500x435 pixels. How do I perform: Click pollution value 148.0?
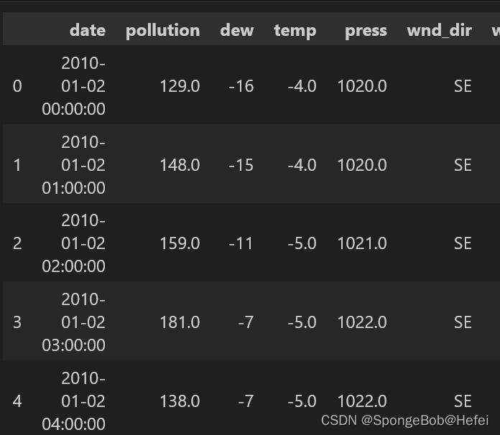[x=180, y=165]
